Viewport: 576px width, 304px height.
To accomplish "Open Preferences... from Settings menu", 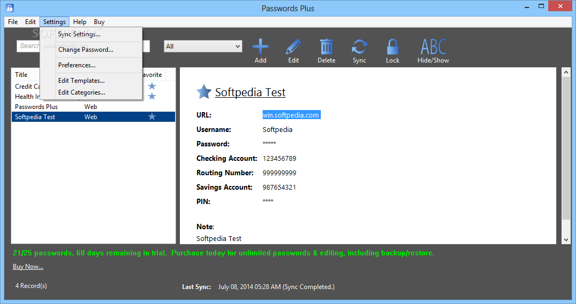I will (x=91, y=65).
